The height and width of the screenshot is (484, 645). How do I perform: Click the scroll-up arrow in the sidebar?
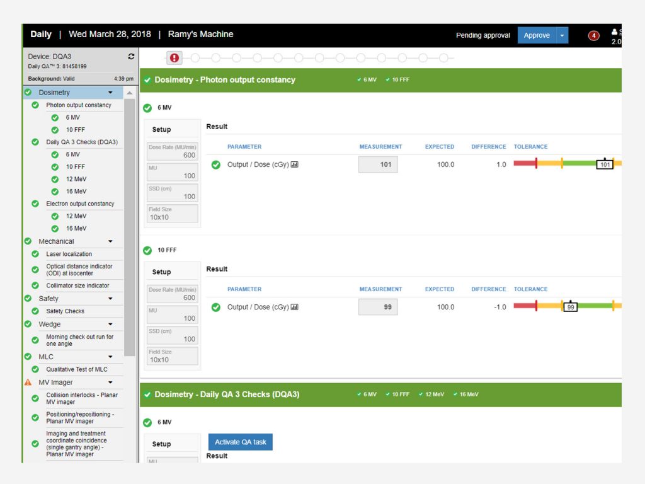pos(129,93)
